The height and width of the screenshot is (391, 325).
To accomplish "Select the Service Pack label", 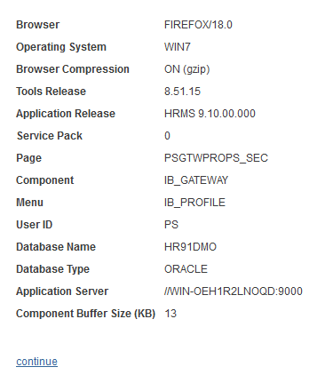I will coord(50,136).
